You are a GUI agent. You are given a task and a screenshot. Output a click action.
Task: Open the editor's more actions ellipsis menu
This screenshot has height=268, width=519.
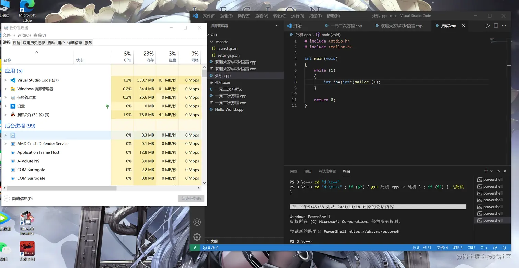(504, 26)
